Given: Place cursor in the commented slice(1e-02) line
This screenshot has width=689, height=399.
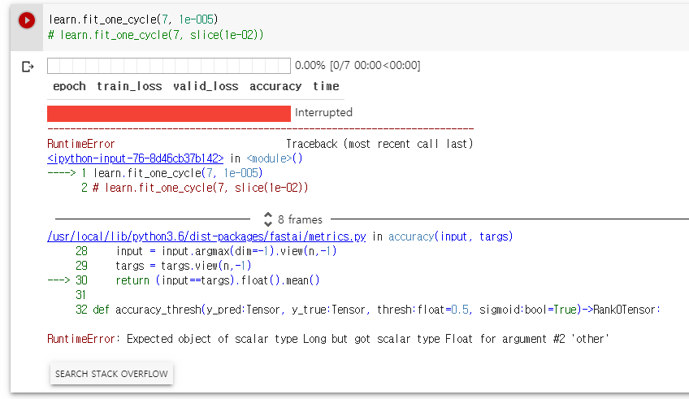Looking at the screenshot, I should 156,35.
